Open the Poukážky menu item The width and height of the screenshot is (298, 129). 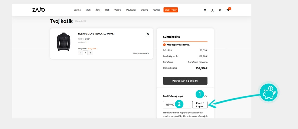[131, 10]
